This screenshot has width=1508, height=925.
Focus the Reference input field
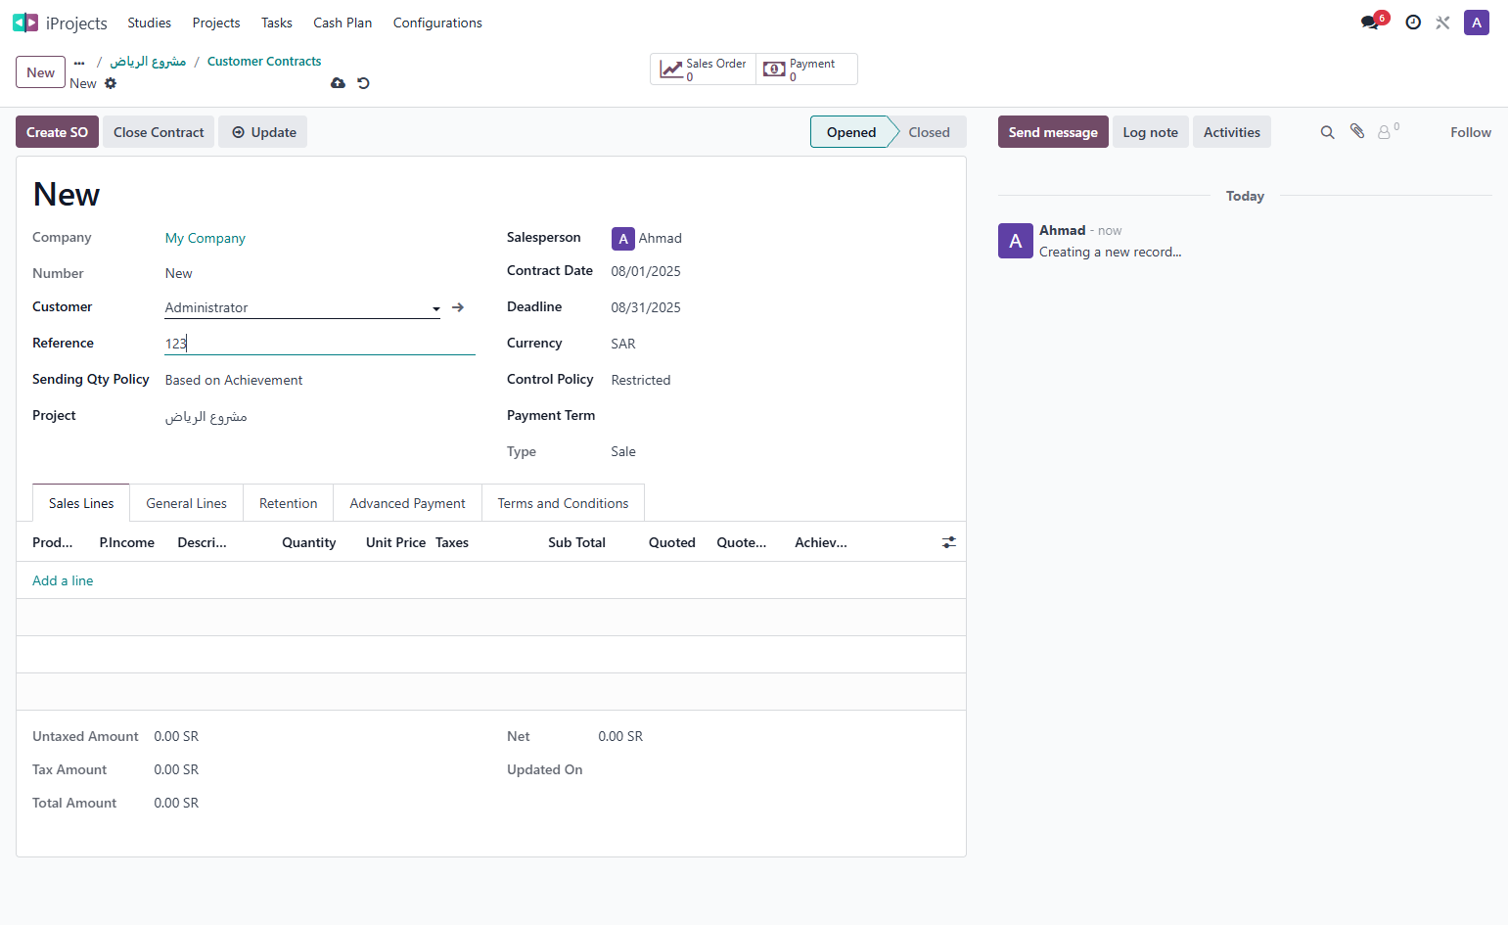point(320,344)
